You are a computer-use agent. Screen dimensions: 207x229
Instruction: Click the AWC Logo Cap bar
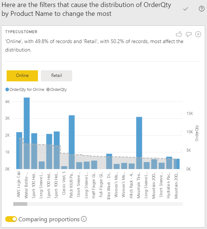(19, 151)
